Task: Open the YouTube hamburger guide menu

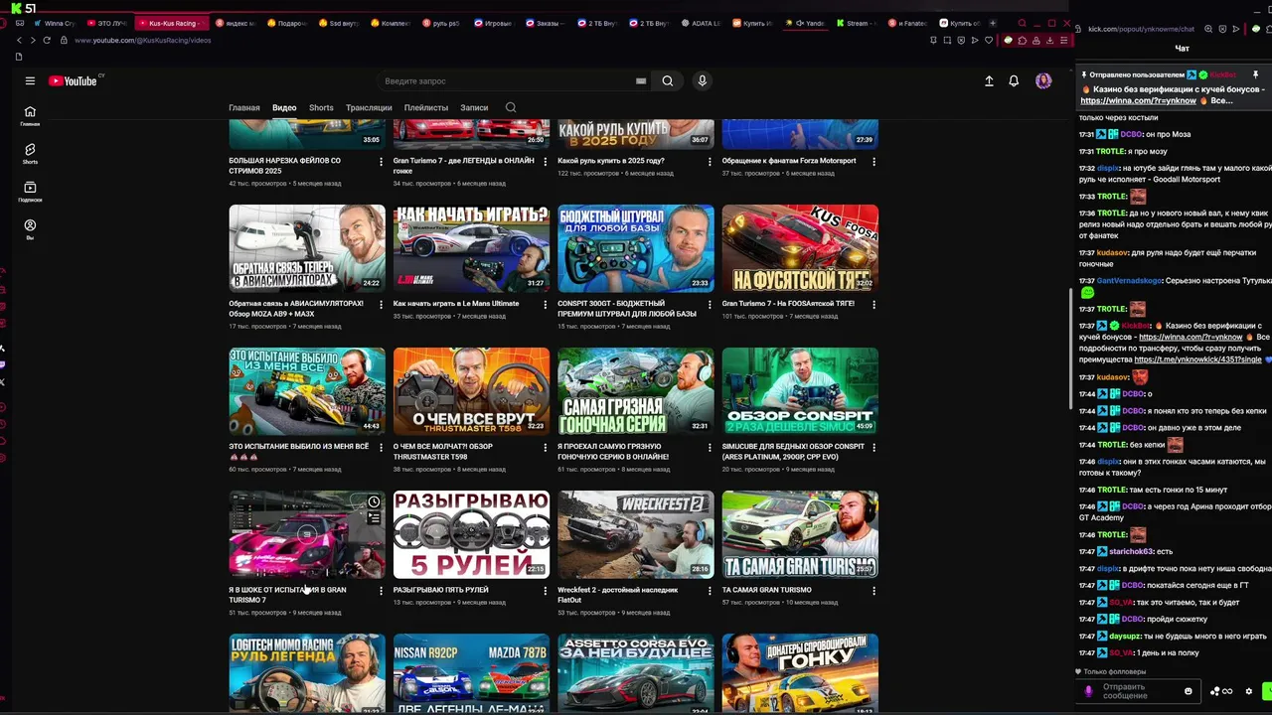Action: coord(30,81)
